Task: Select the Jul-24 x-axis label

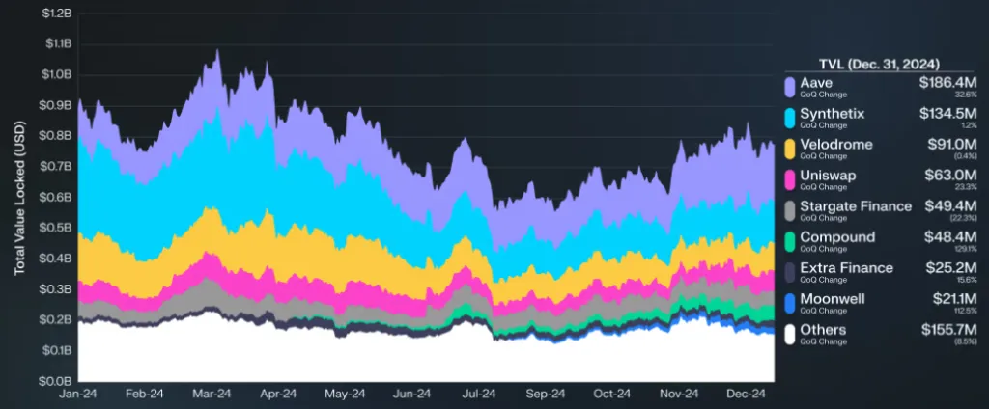Action: tap(479, 394)
